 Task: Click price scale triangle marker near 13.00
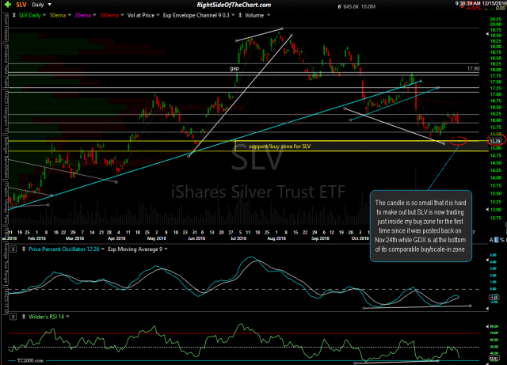click(x=487, y=210)
